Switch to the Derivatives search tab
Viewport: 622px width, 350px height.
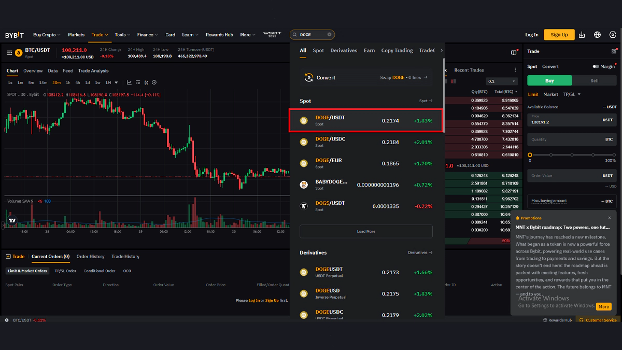[x=344, y=50]
